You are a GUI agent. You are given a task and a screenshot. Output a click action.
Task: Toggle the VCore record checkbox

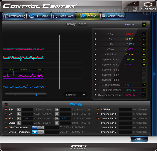tap(144, 49)
